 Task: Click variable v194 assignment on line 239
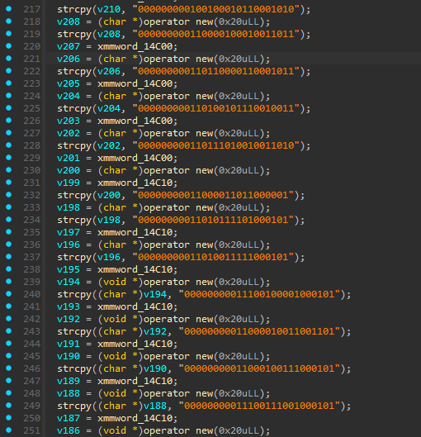coord(69,282)
